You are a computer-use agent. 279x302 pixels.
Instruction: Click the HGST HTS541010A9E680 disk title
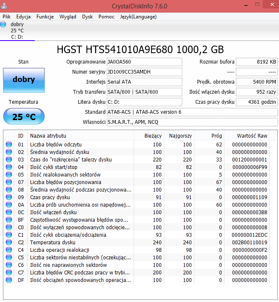140,49
